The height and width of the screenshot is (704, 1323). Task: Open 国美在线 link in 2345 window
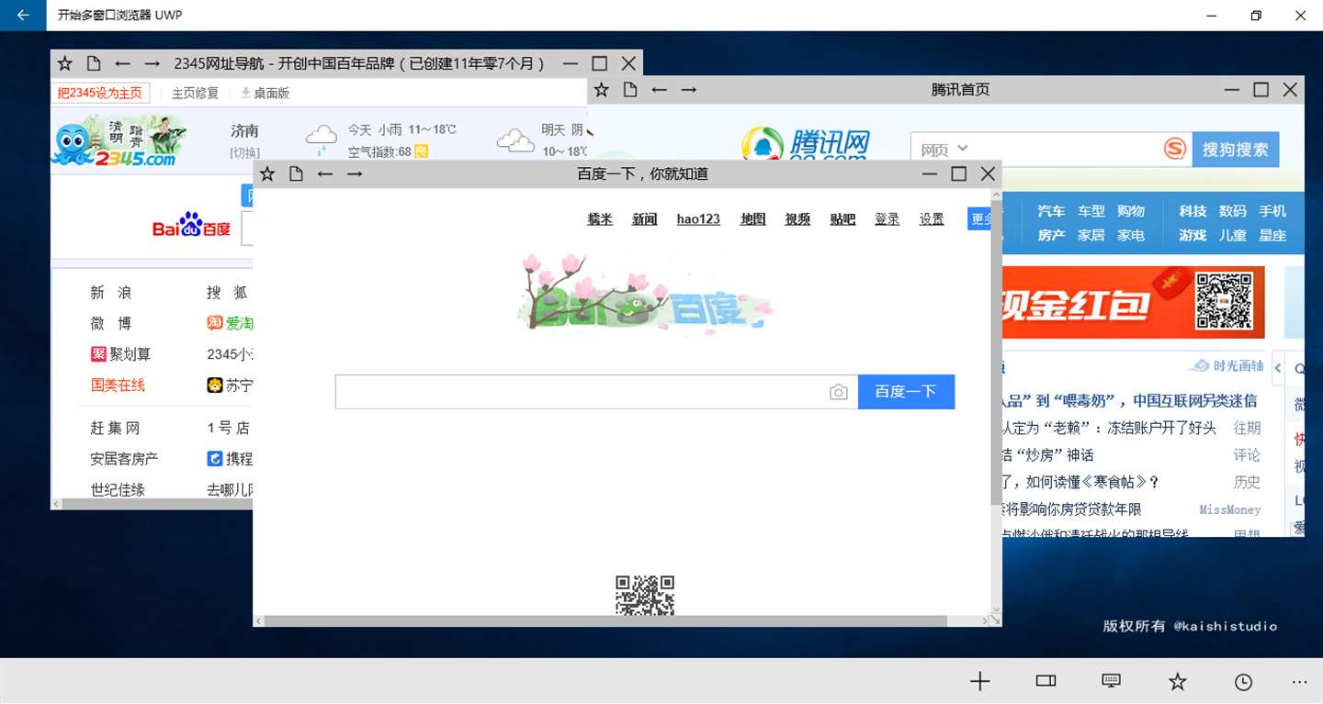click(x=118, y=386)
